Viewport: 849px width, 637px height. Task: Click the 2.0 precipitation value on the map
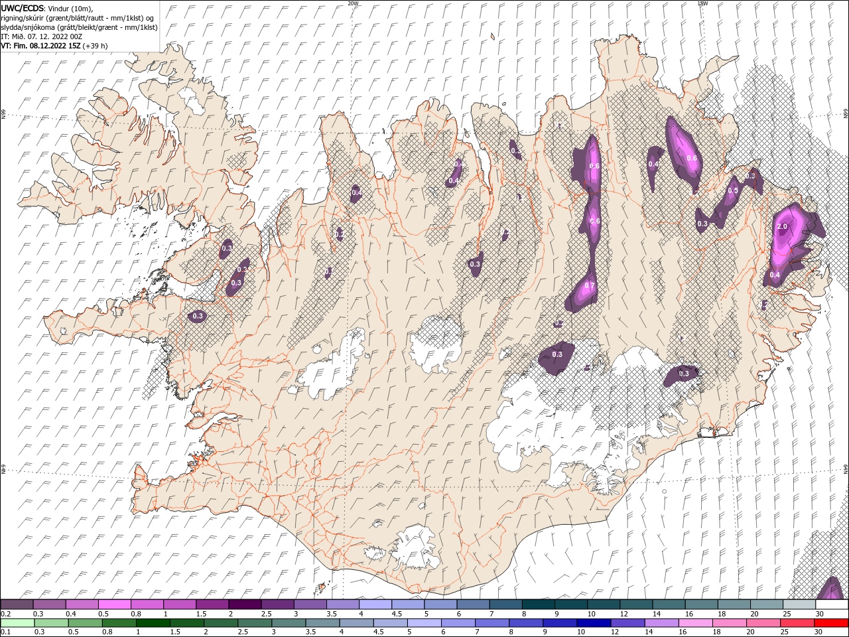point(781,227)
